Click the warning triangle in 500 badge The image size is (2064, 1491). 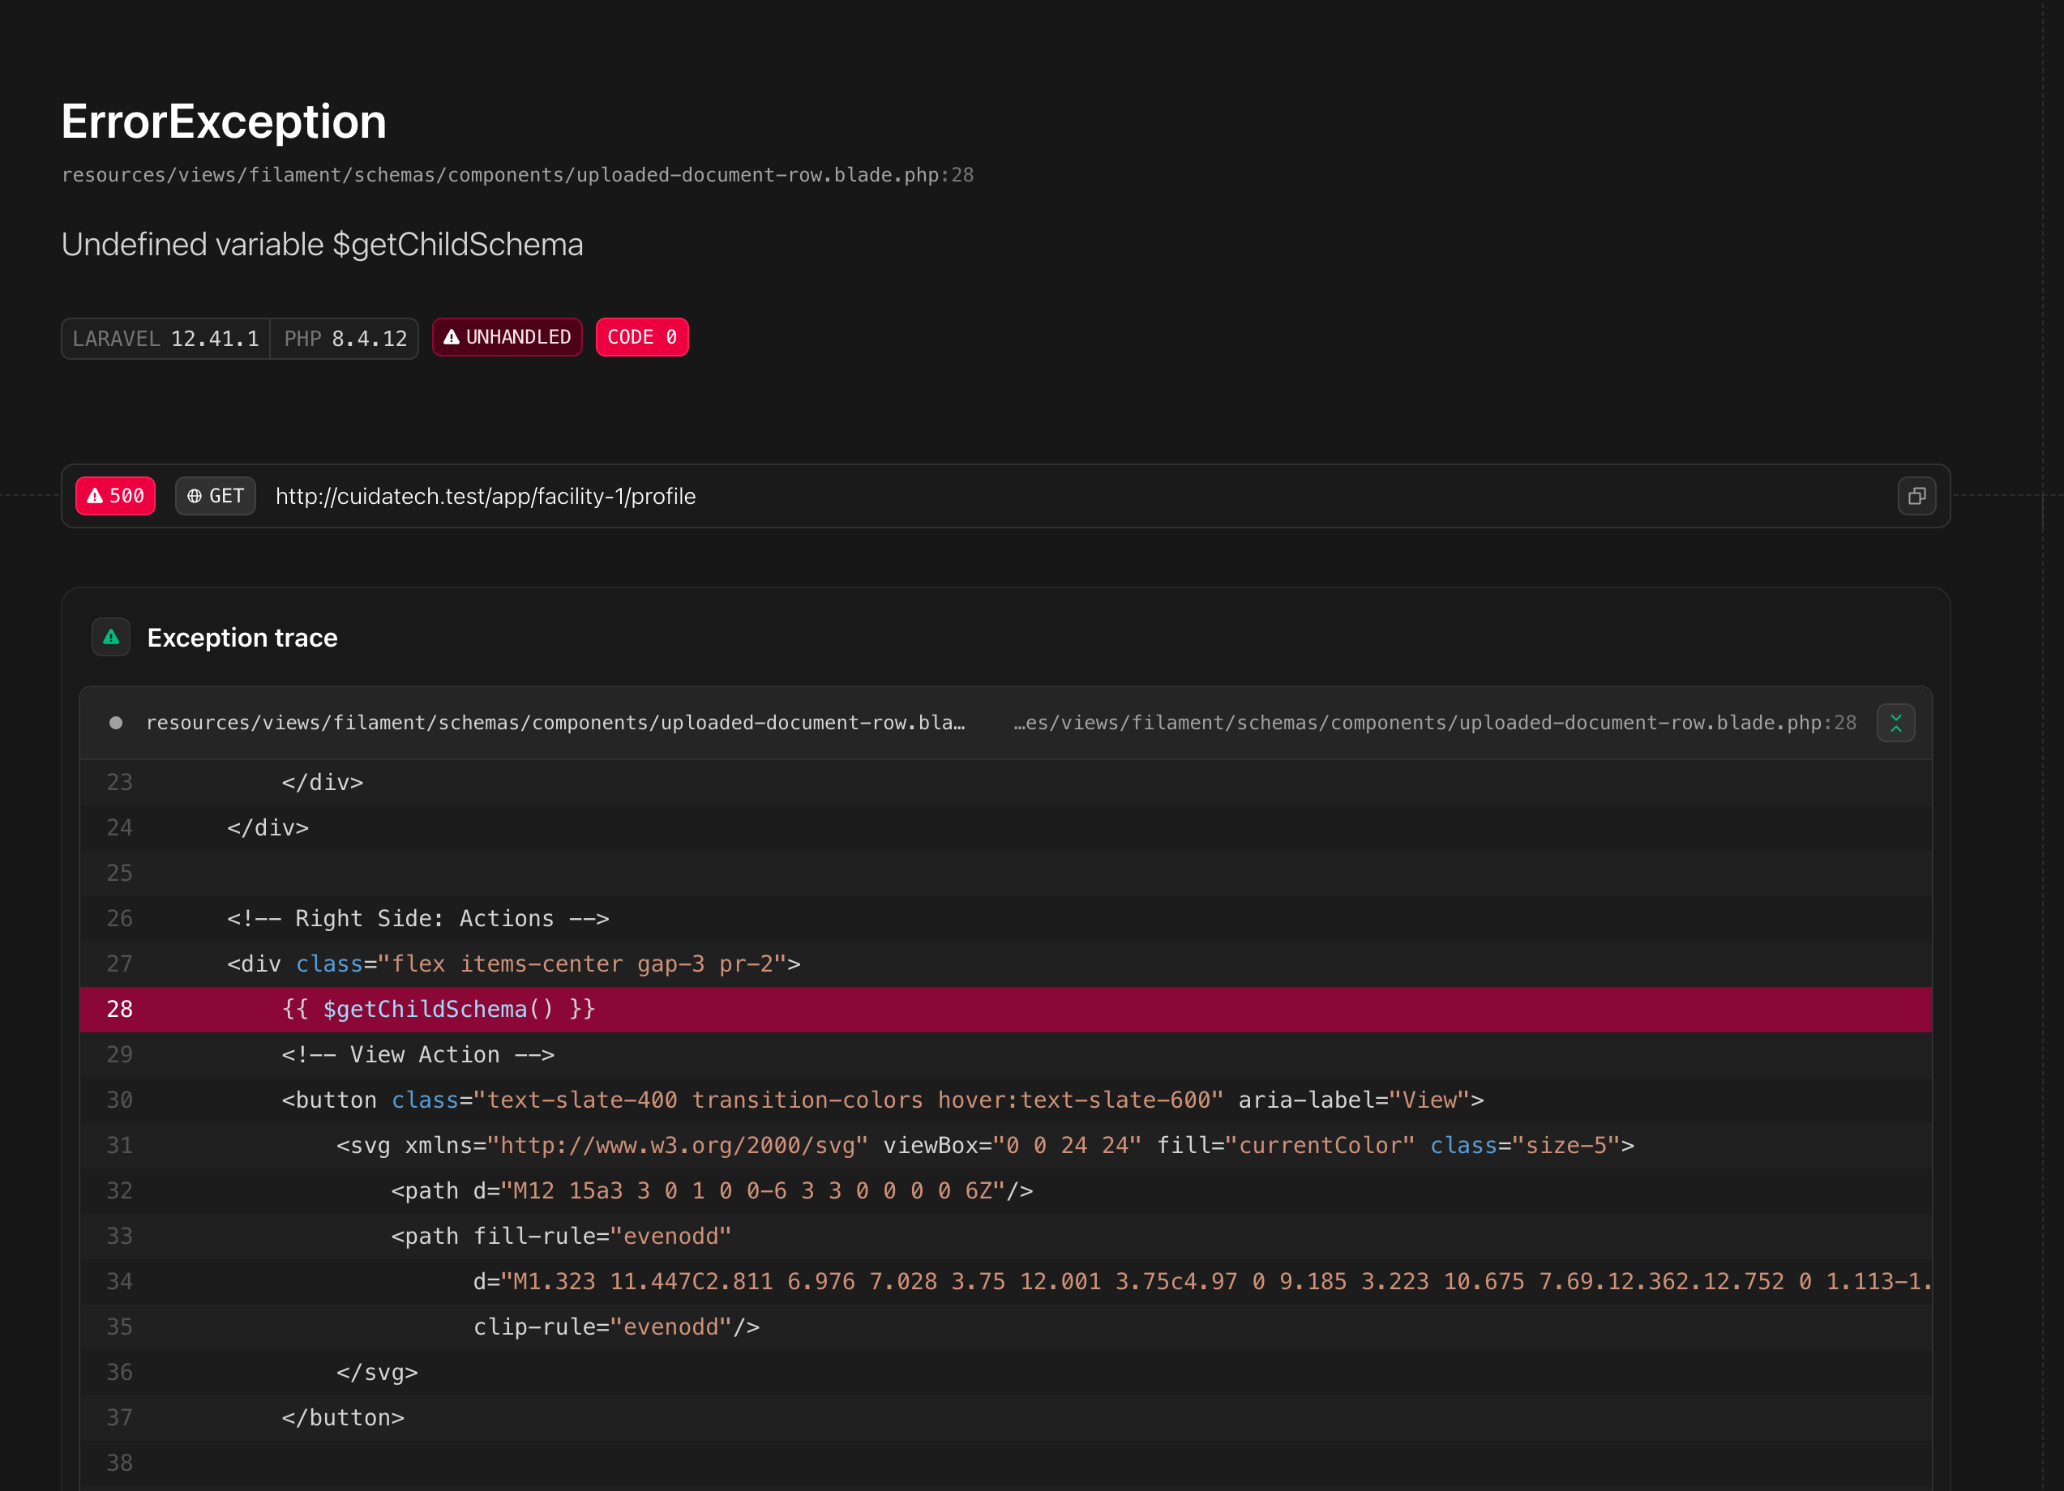tap(95, 496)
